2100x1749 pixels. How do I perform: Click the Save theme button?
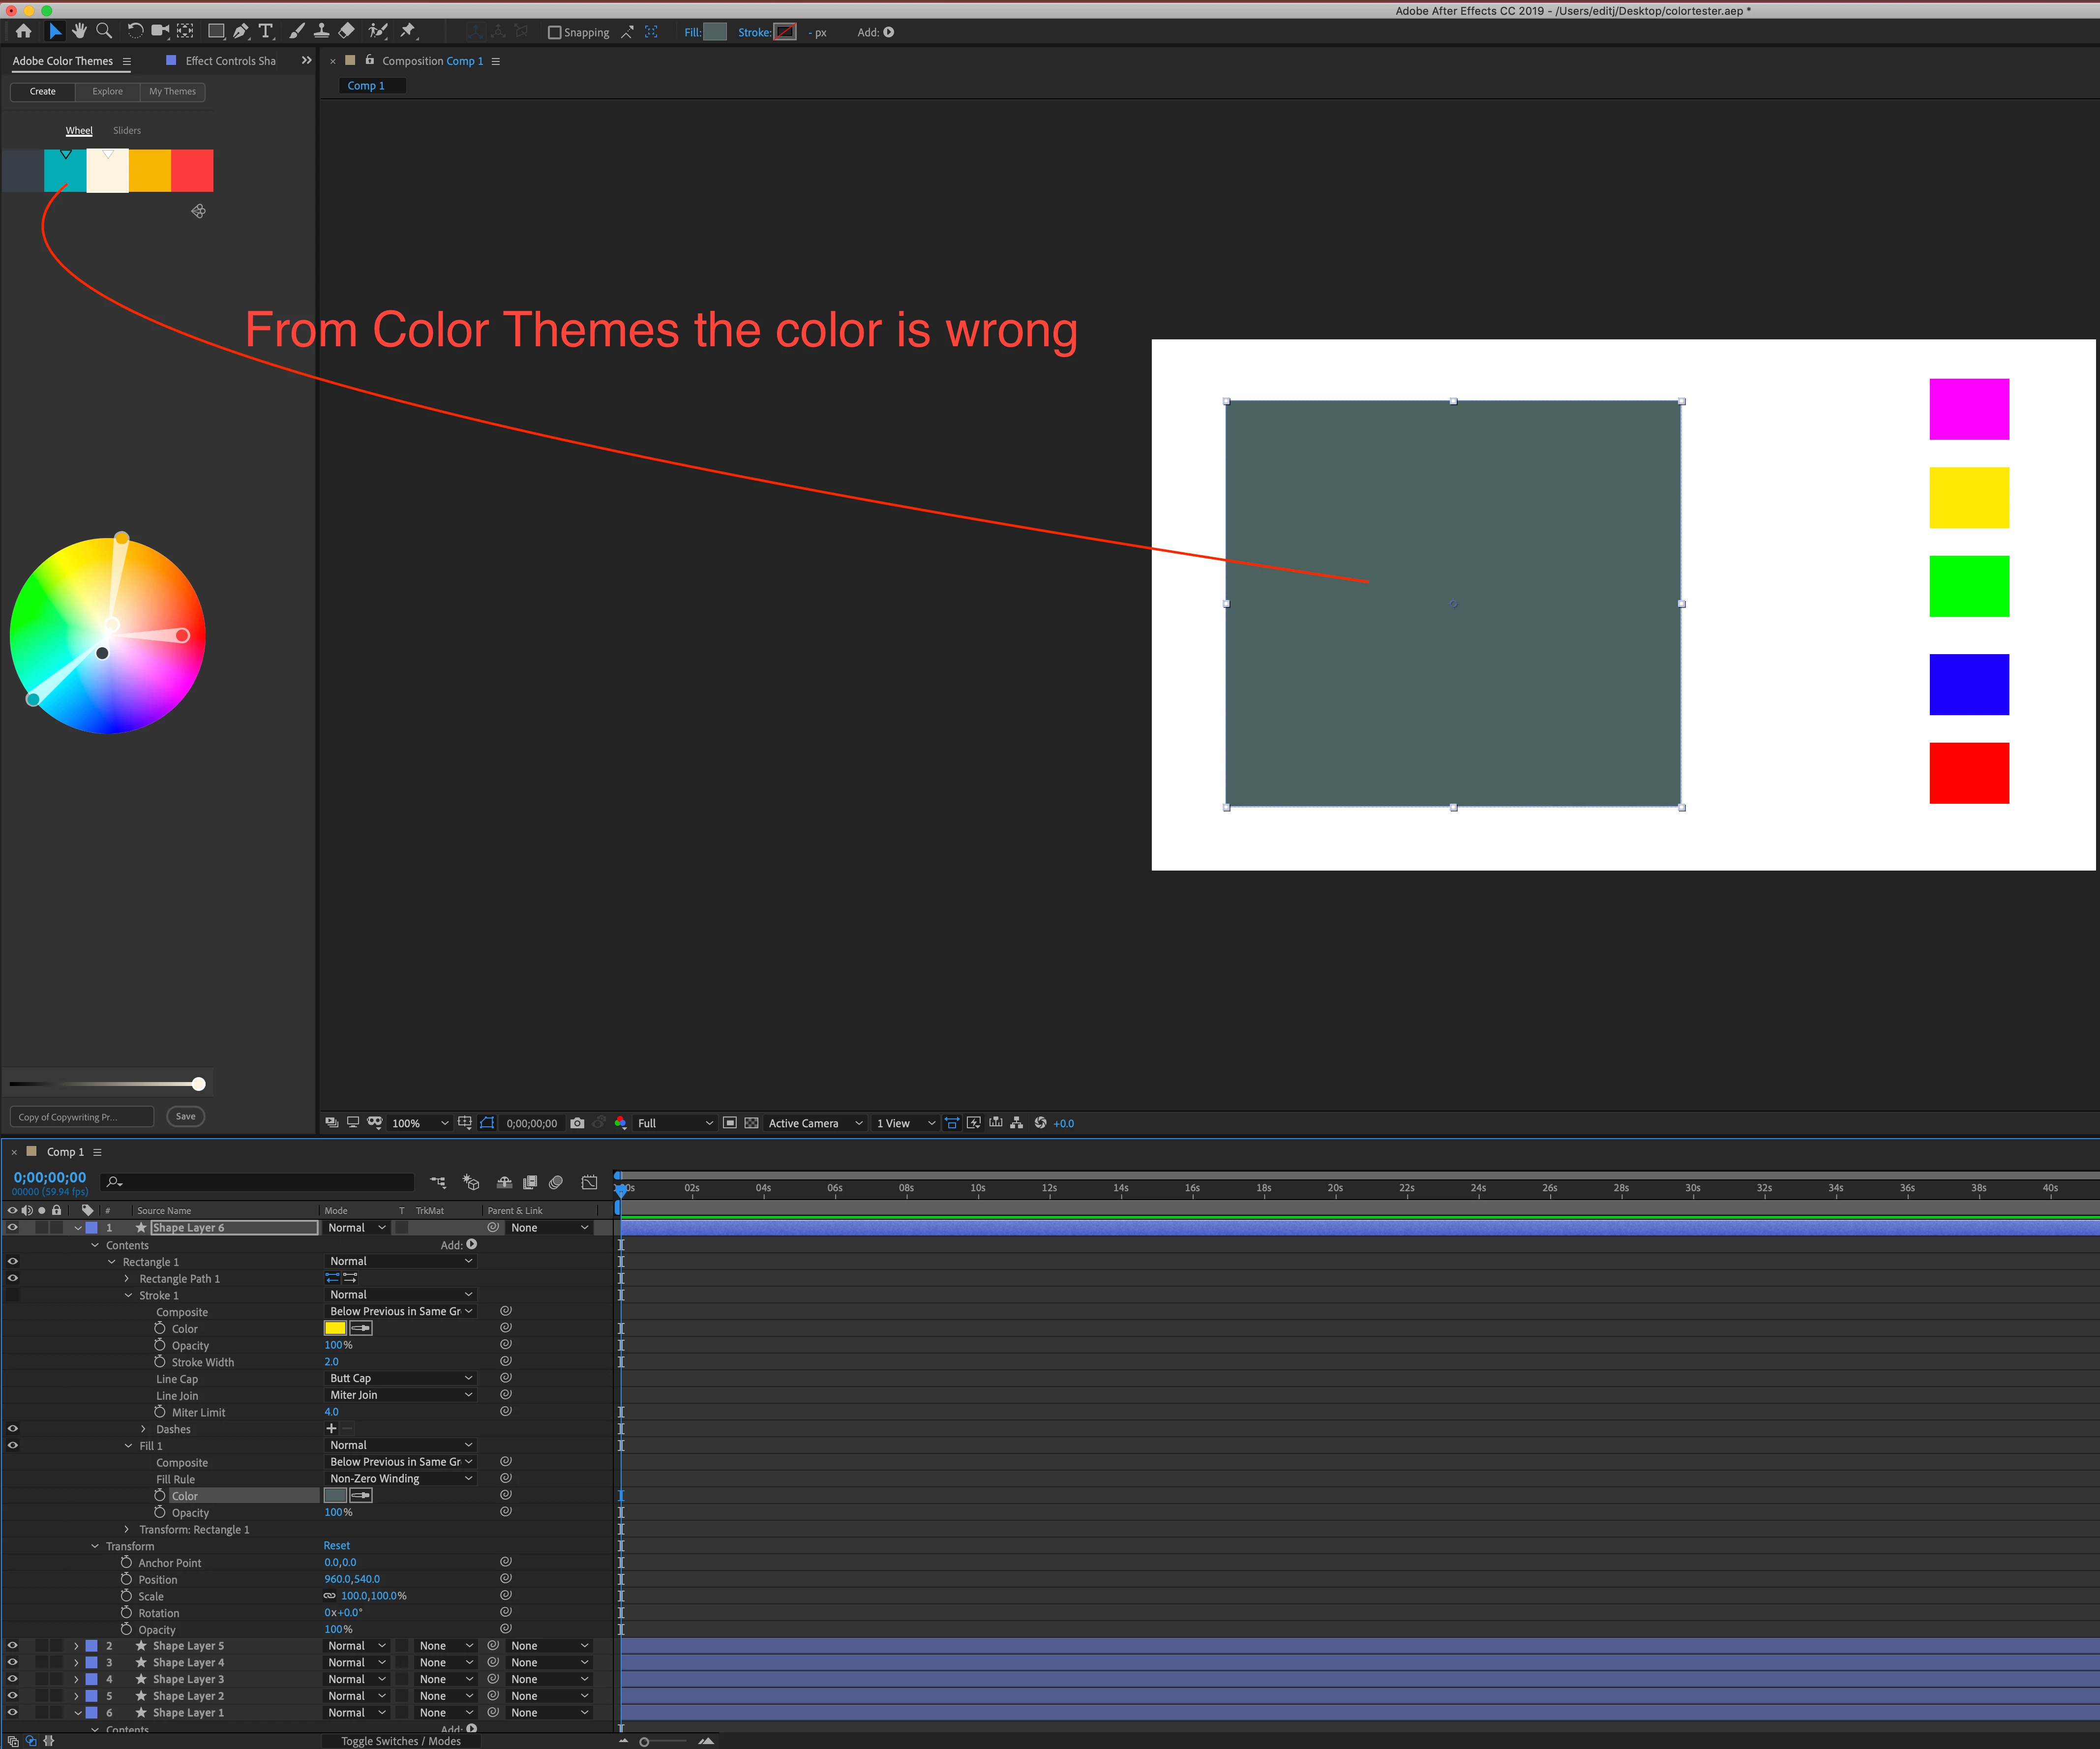click(x=185, y=1116)
